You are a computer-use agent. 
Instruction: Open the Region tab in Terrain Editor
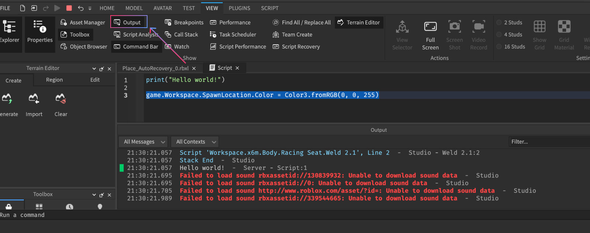pyautogui.click(x=54, y=80)
